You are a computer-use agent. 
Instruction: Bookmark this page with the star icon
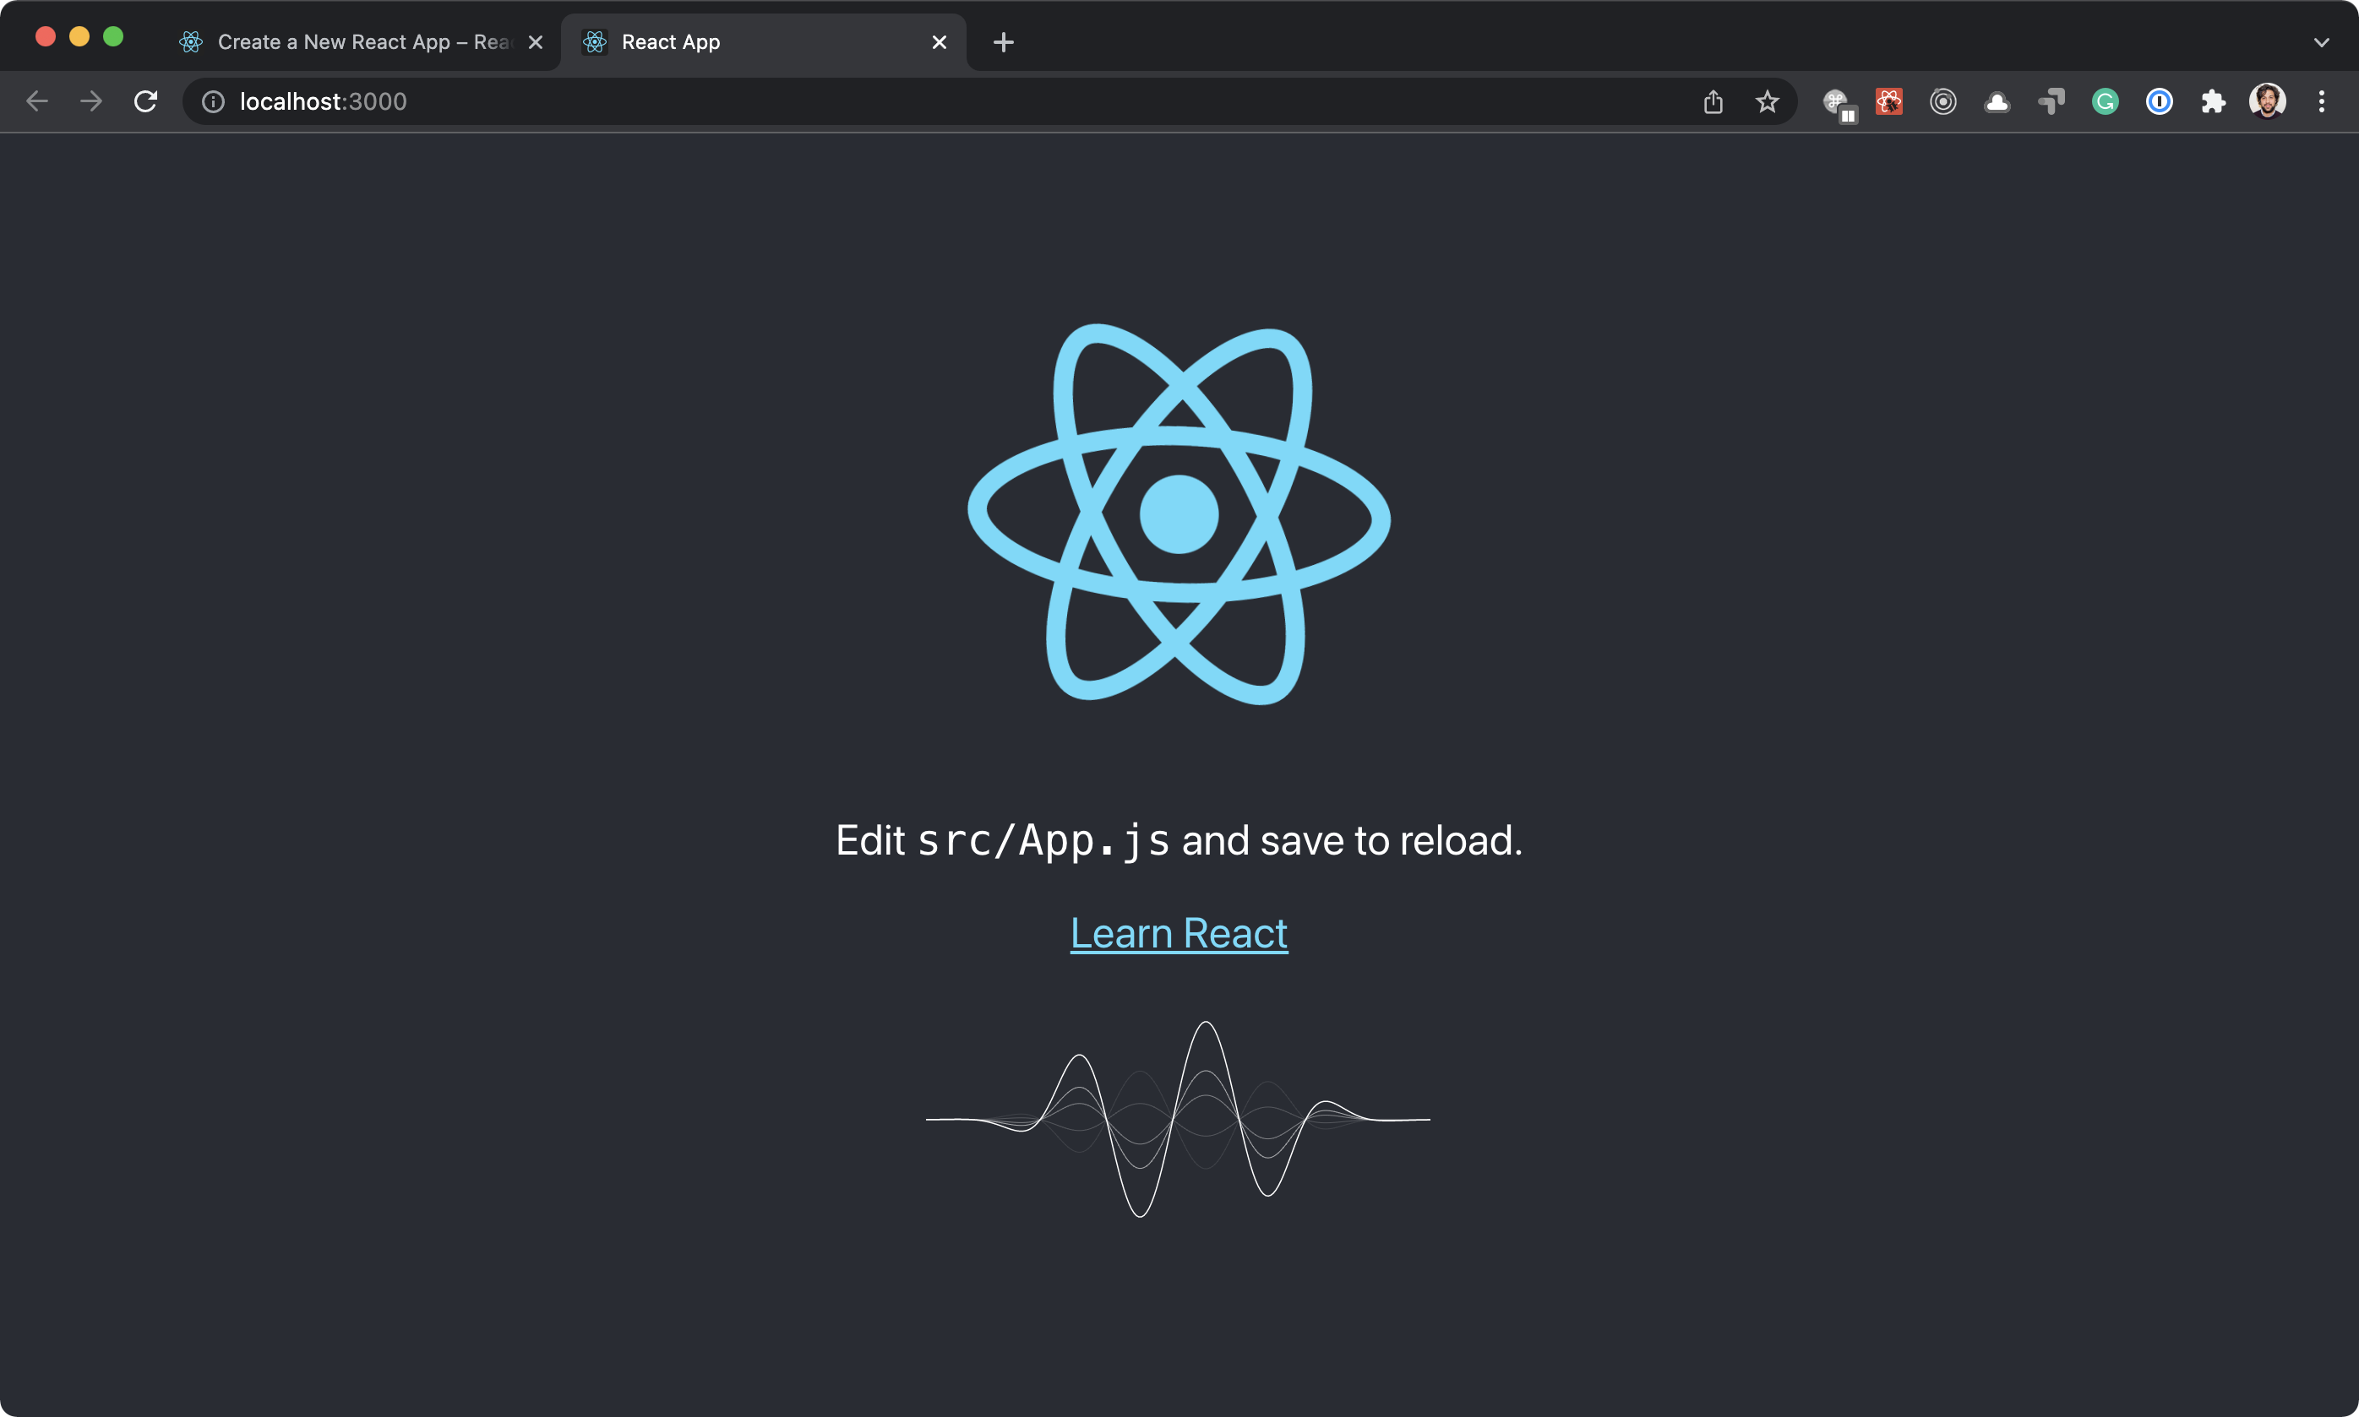point(1767,101)
